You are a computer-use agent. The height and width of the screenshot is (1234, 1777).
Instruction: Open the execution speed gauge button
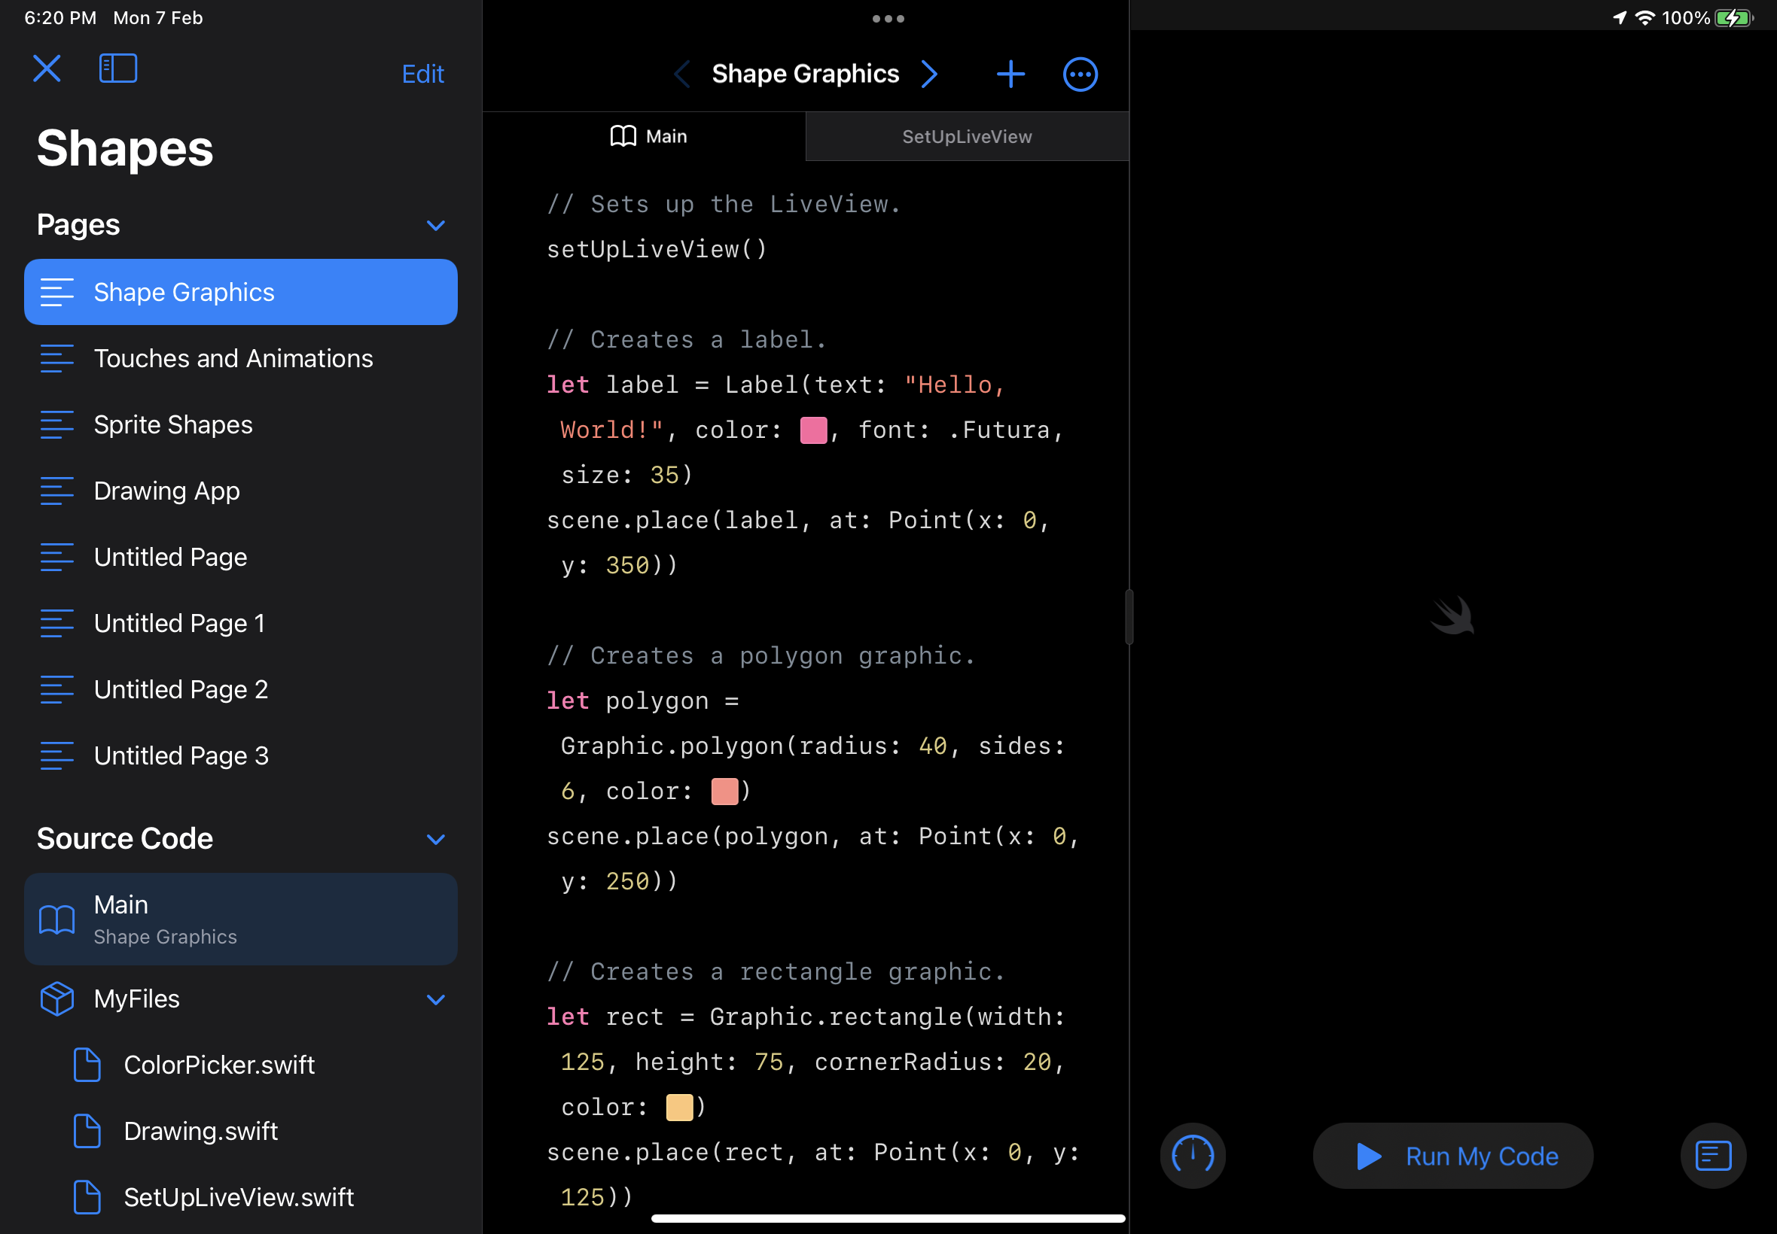click(x=1192, y=1156)
